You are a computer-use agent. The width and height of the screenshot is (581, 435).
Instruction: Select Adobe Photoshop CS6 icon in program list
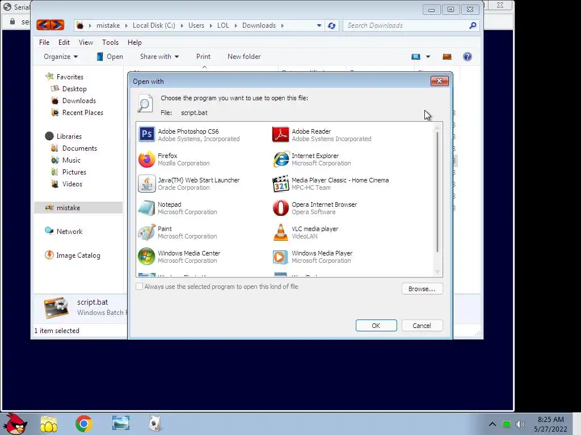click(x=147, y=134)
